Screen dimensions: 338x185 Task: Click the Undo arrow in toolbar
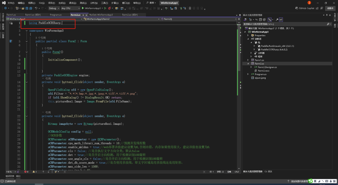pyautogui.click(x=36, y=8)
